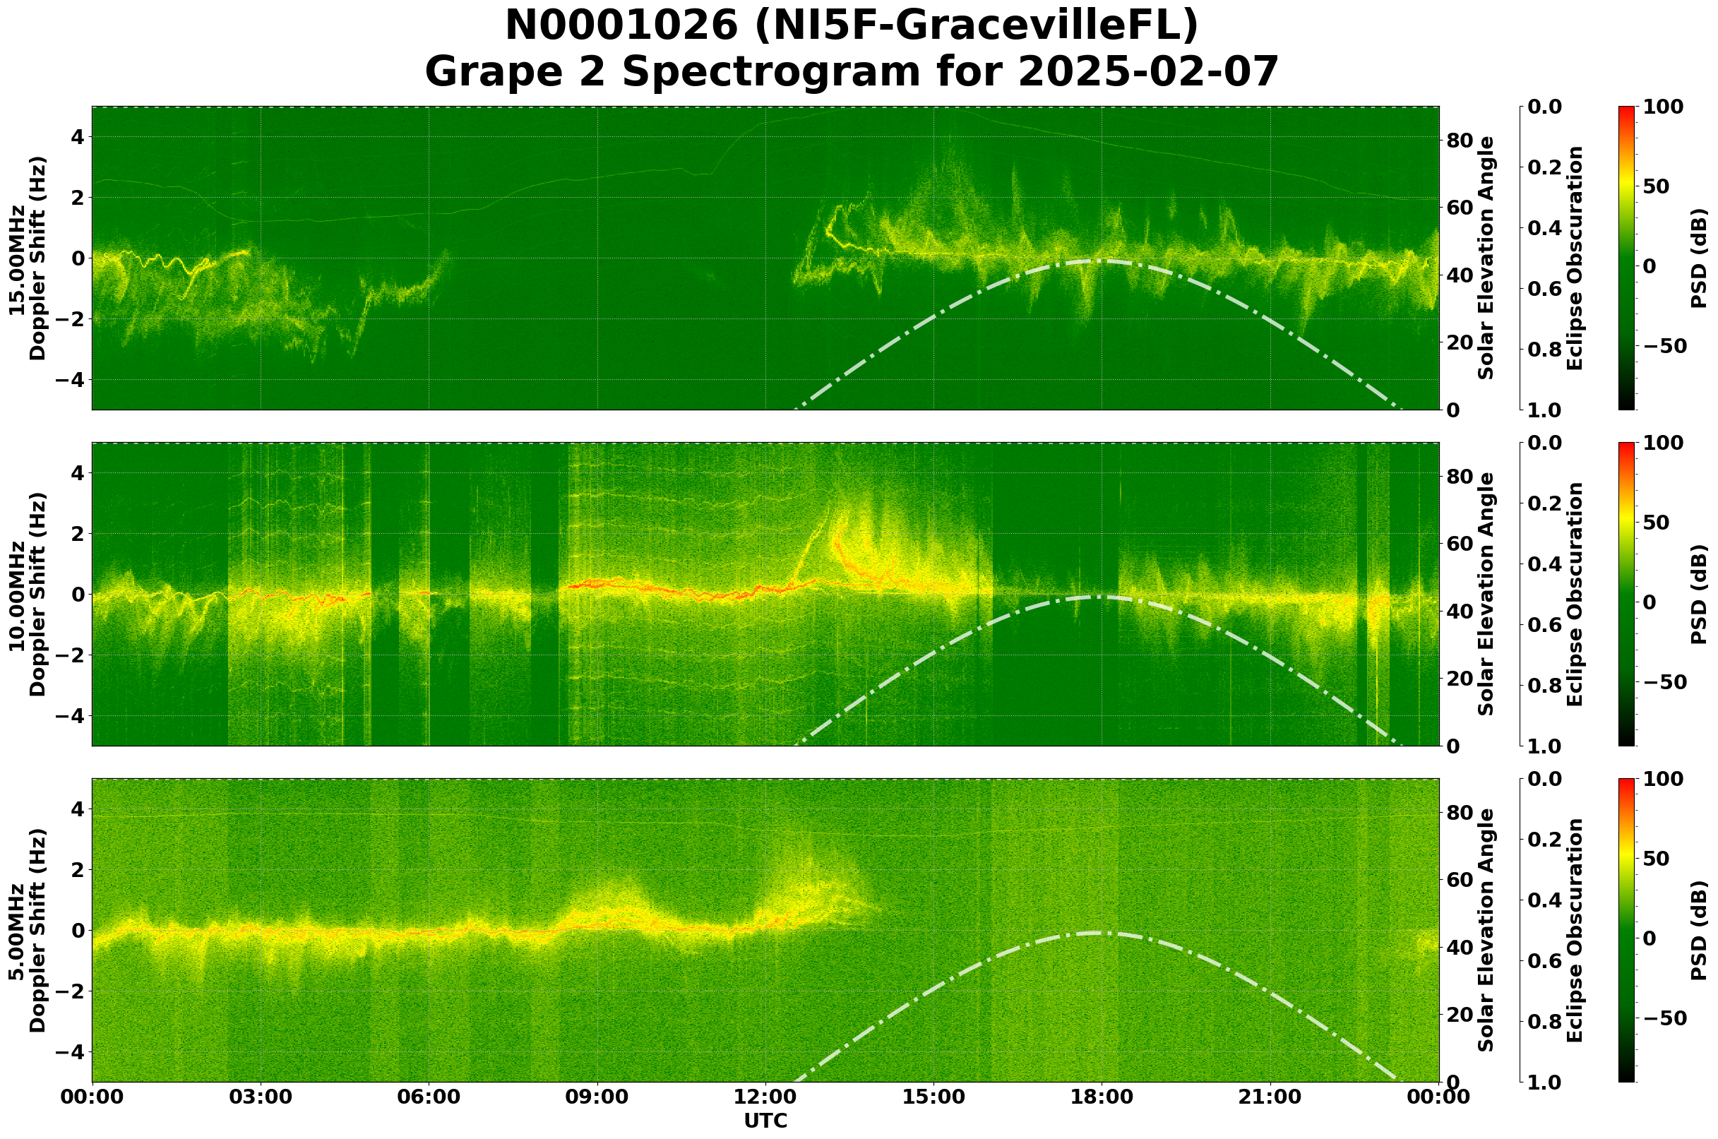1718x1139 pixels.
Task: Click the '06:00' time tick label
Action: pyautogui.click(x=429, y=1097)
